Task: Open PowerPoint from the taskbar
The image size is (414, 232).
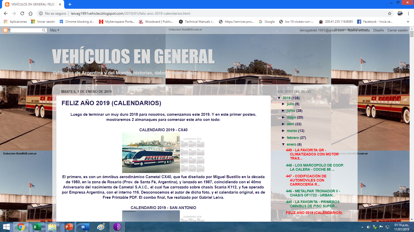Action: coord(69,227)
